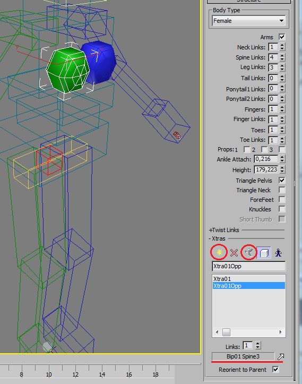
Task: Click the Create Opposite Xtra icon
Action: tap(249, 252)
